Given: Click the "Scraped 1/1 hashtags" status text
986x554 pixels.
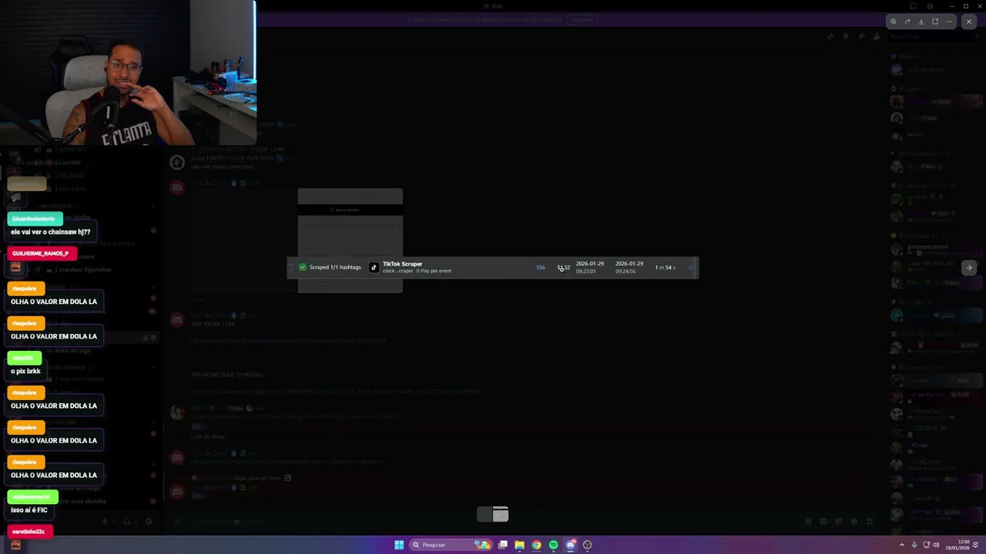Looking at the screenshot, I should (335, 267).
